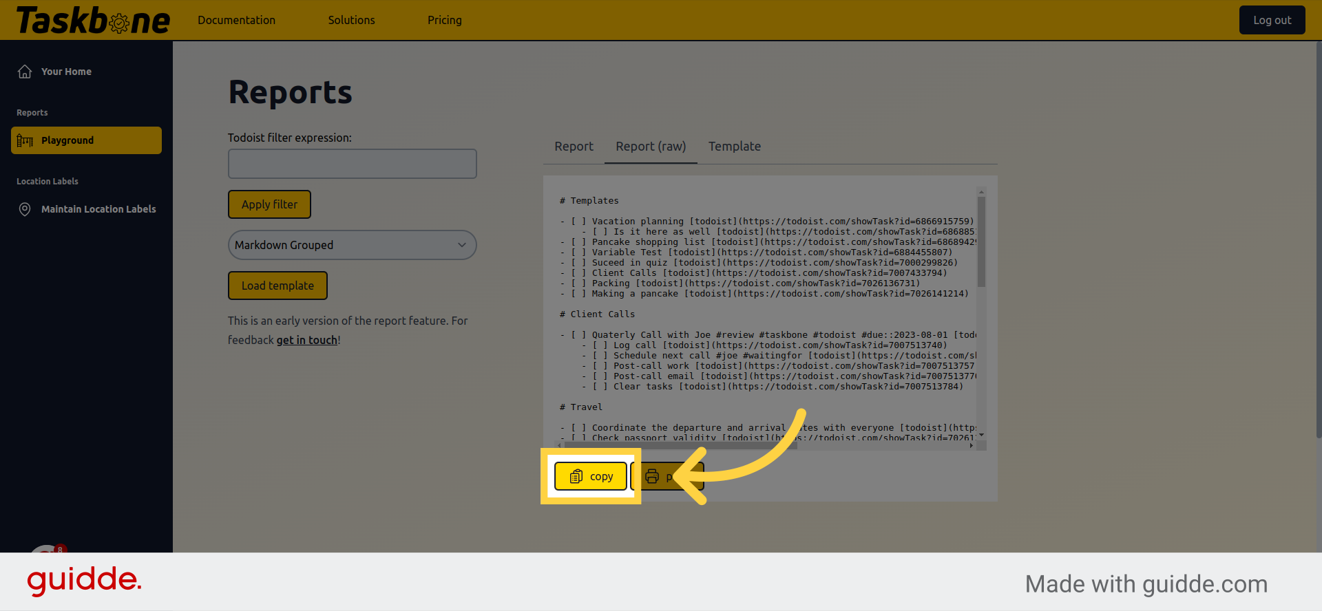The width and height of the screenshot is (1322, 611).
Task: Focus the Todoist filter expression field
Action: point(352,164)
